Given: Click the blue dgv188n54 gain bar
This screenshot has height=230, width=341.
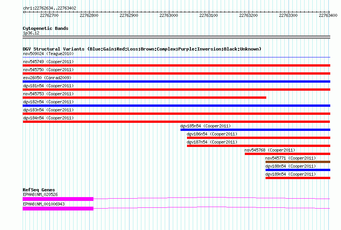Looking at the screenshot, I should point(298,170).
